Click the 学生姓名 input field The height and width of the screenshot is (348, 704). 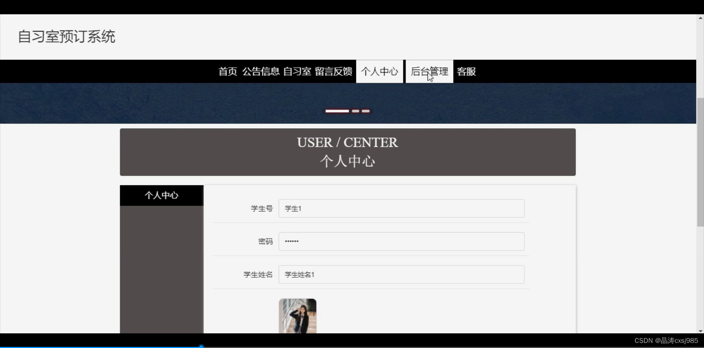pos(401,274)
